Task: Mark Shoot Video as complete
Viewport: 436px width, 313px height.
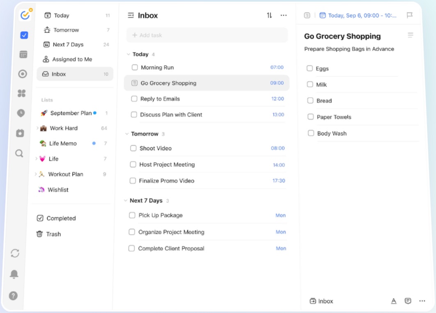Action: tap(133, 148)
